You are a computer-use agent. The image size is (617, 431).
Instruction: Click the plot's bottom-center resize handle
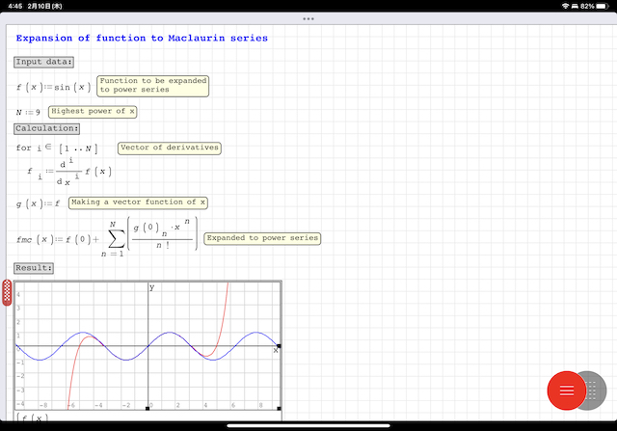(x=148, y=409)
